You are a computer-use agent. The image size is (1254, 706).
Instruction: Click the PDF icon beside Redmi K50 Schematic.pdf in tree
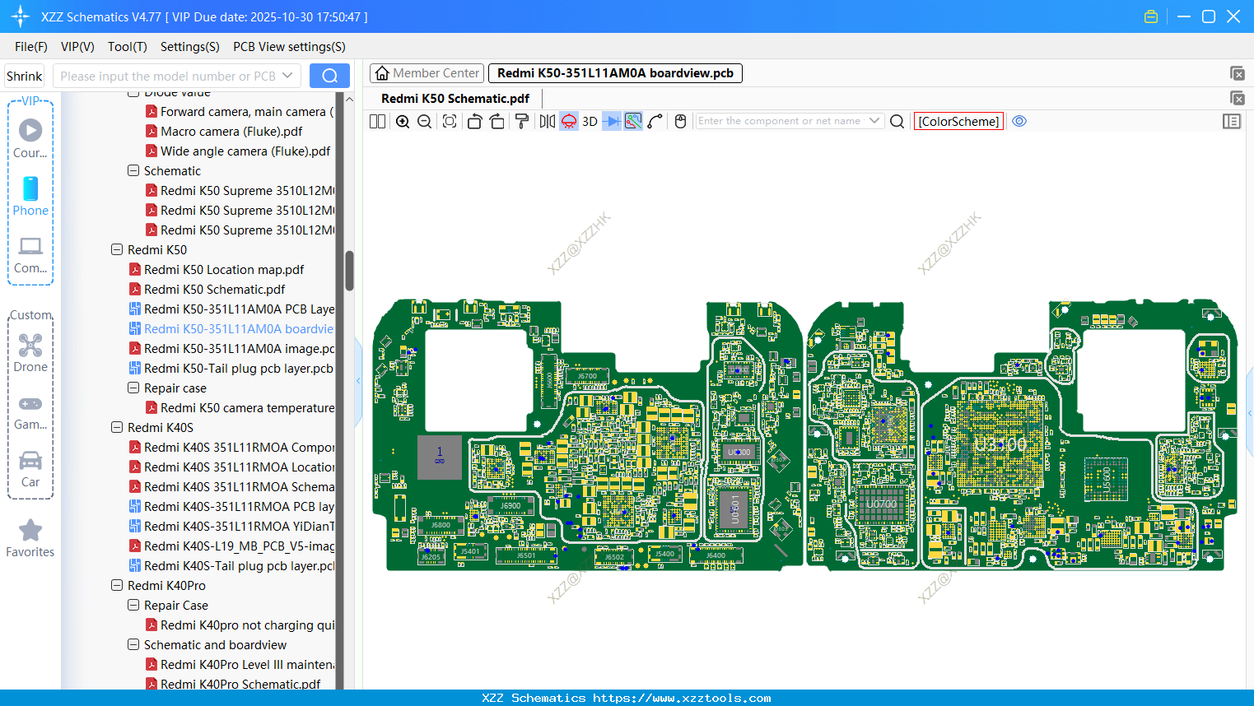coord(135,290)
